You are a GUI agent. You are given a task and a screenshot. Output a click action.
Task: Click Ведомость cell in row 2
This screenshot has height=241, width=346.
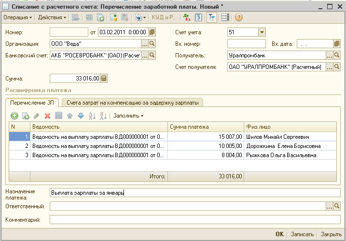[99, 146]
